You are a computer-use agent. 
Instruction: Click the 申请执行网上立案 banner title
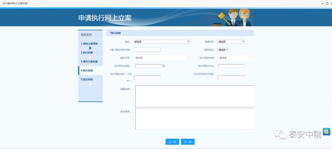105,18
